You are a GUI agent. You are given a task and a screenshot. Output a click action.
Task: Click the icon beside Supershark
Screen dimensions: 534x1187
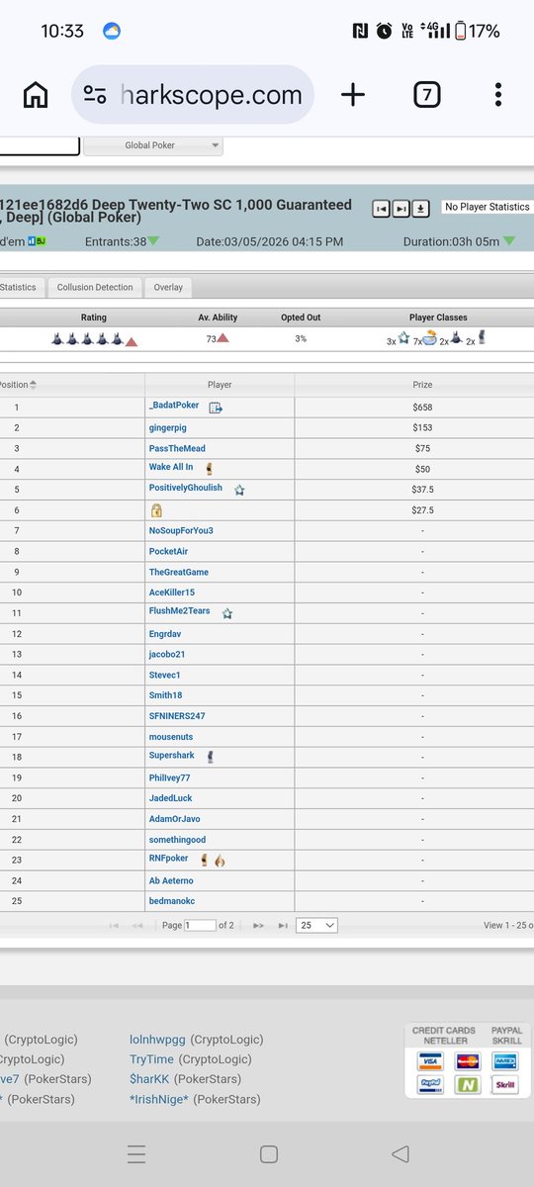pos(211,757)
